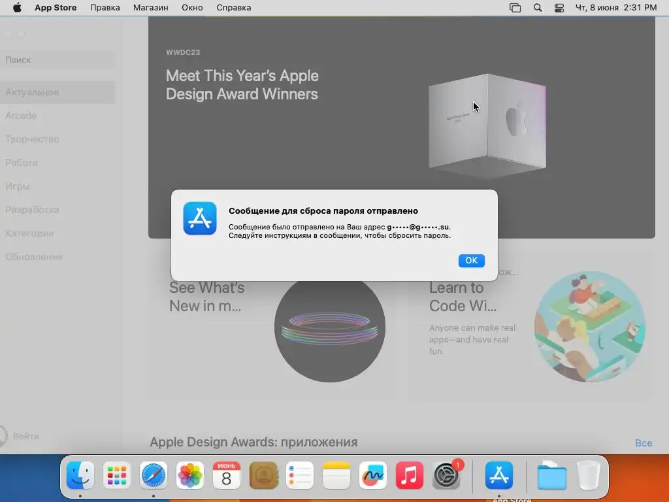Open the See What's New card
Image resolution: width=669 pixels, height=502 pixels.
274,327
